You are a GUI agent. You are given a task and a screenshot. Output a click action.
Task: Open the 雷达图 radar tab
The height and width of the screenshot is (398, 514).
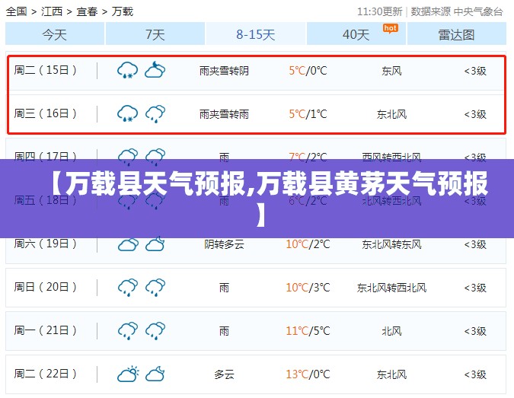457,33
